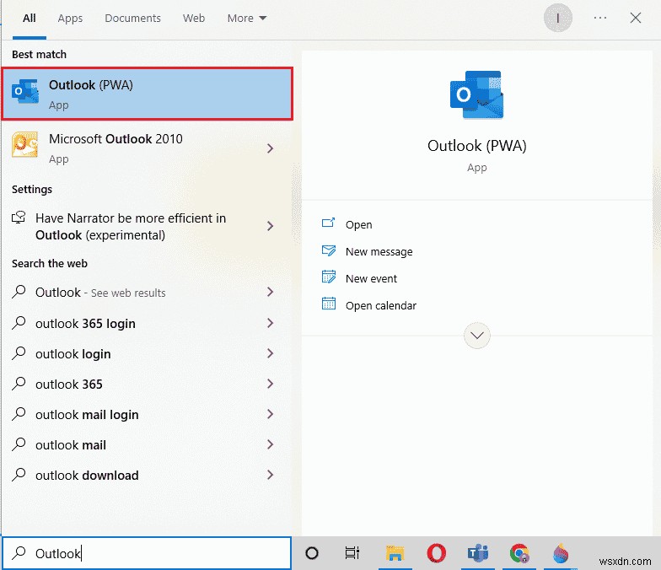Click Open in the Outlook preview pane

click(359, 224)
